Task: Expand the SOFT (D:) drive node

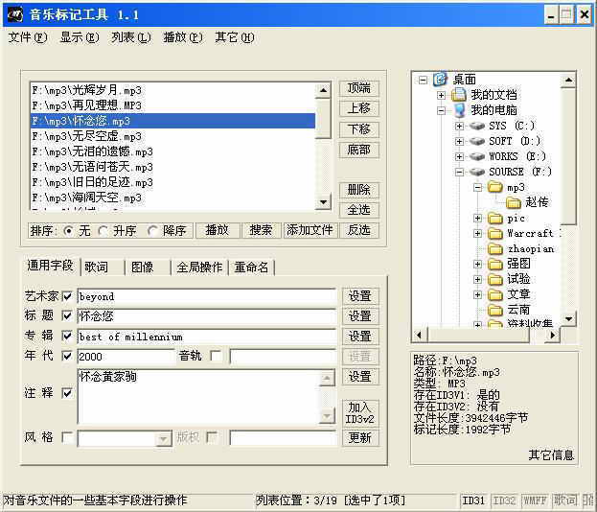Action: pyautogui.click(x=459, y=141)
